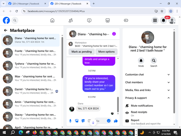Open the Gaming controller icon
This screenshot has width=181, height=136.
126,20
